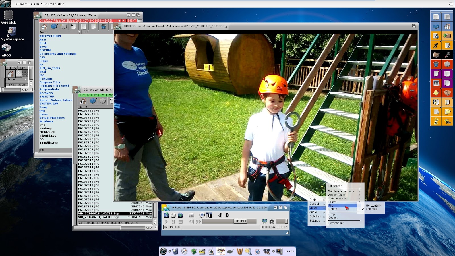
Task: Click the cardboard box icon in right dock
Action: 447,93
